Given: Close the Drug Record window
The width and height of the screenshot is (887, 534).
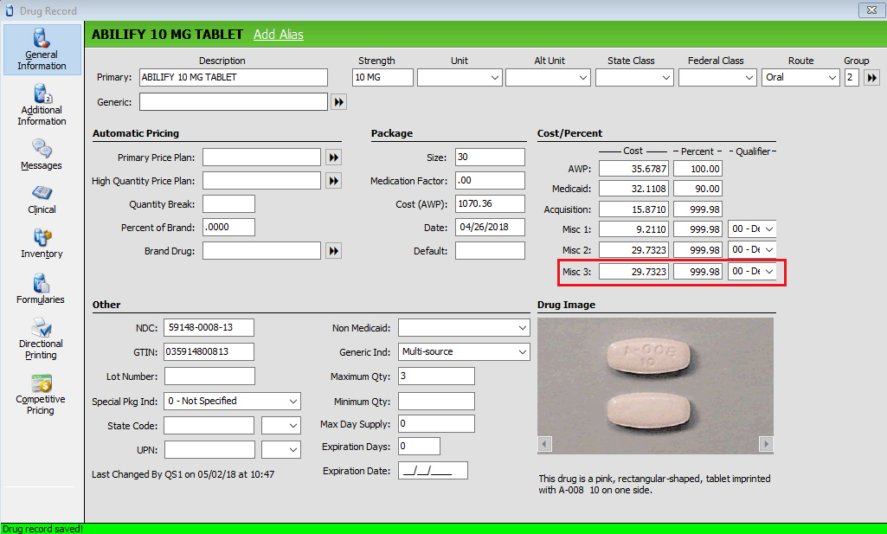Looking at the screenshot, I should (x=871, y=10).
